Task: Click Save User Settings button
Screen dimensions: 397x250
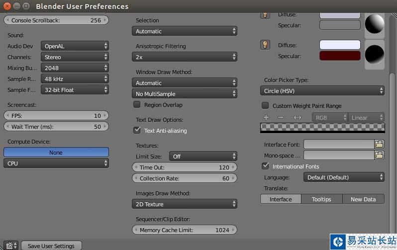Action: (x=51, y=246)
